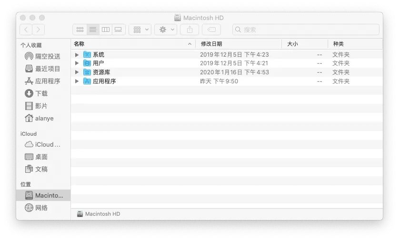This screenshot has height=240, width=399.
Task: Focus the 搜索 search field
Action: click(306, 30)
